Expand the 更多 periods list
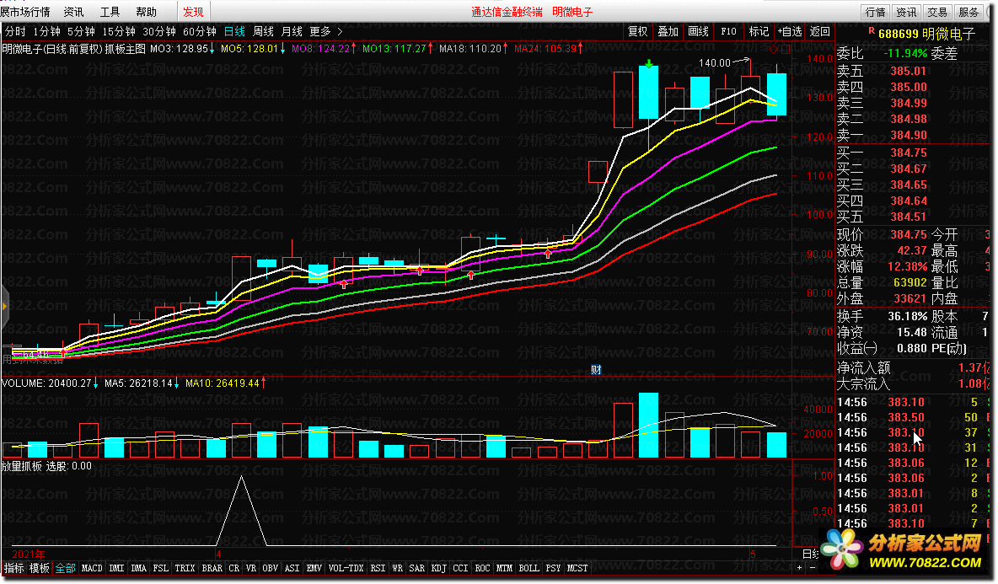Screen dimensions: 998x584 pyautogui.click(x=326, y=31)
